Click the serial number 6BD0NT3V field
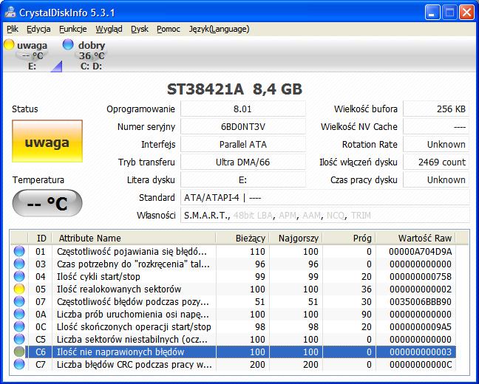This screenshot has width=479, height=384. [243, 127]
